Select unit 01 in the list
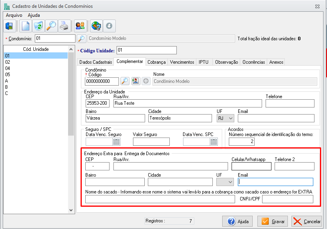327x229 pixels. coord(36,55)
